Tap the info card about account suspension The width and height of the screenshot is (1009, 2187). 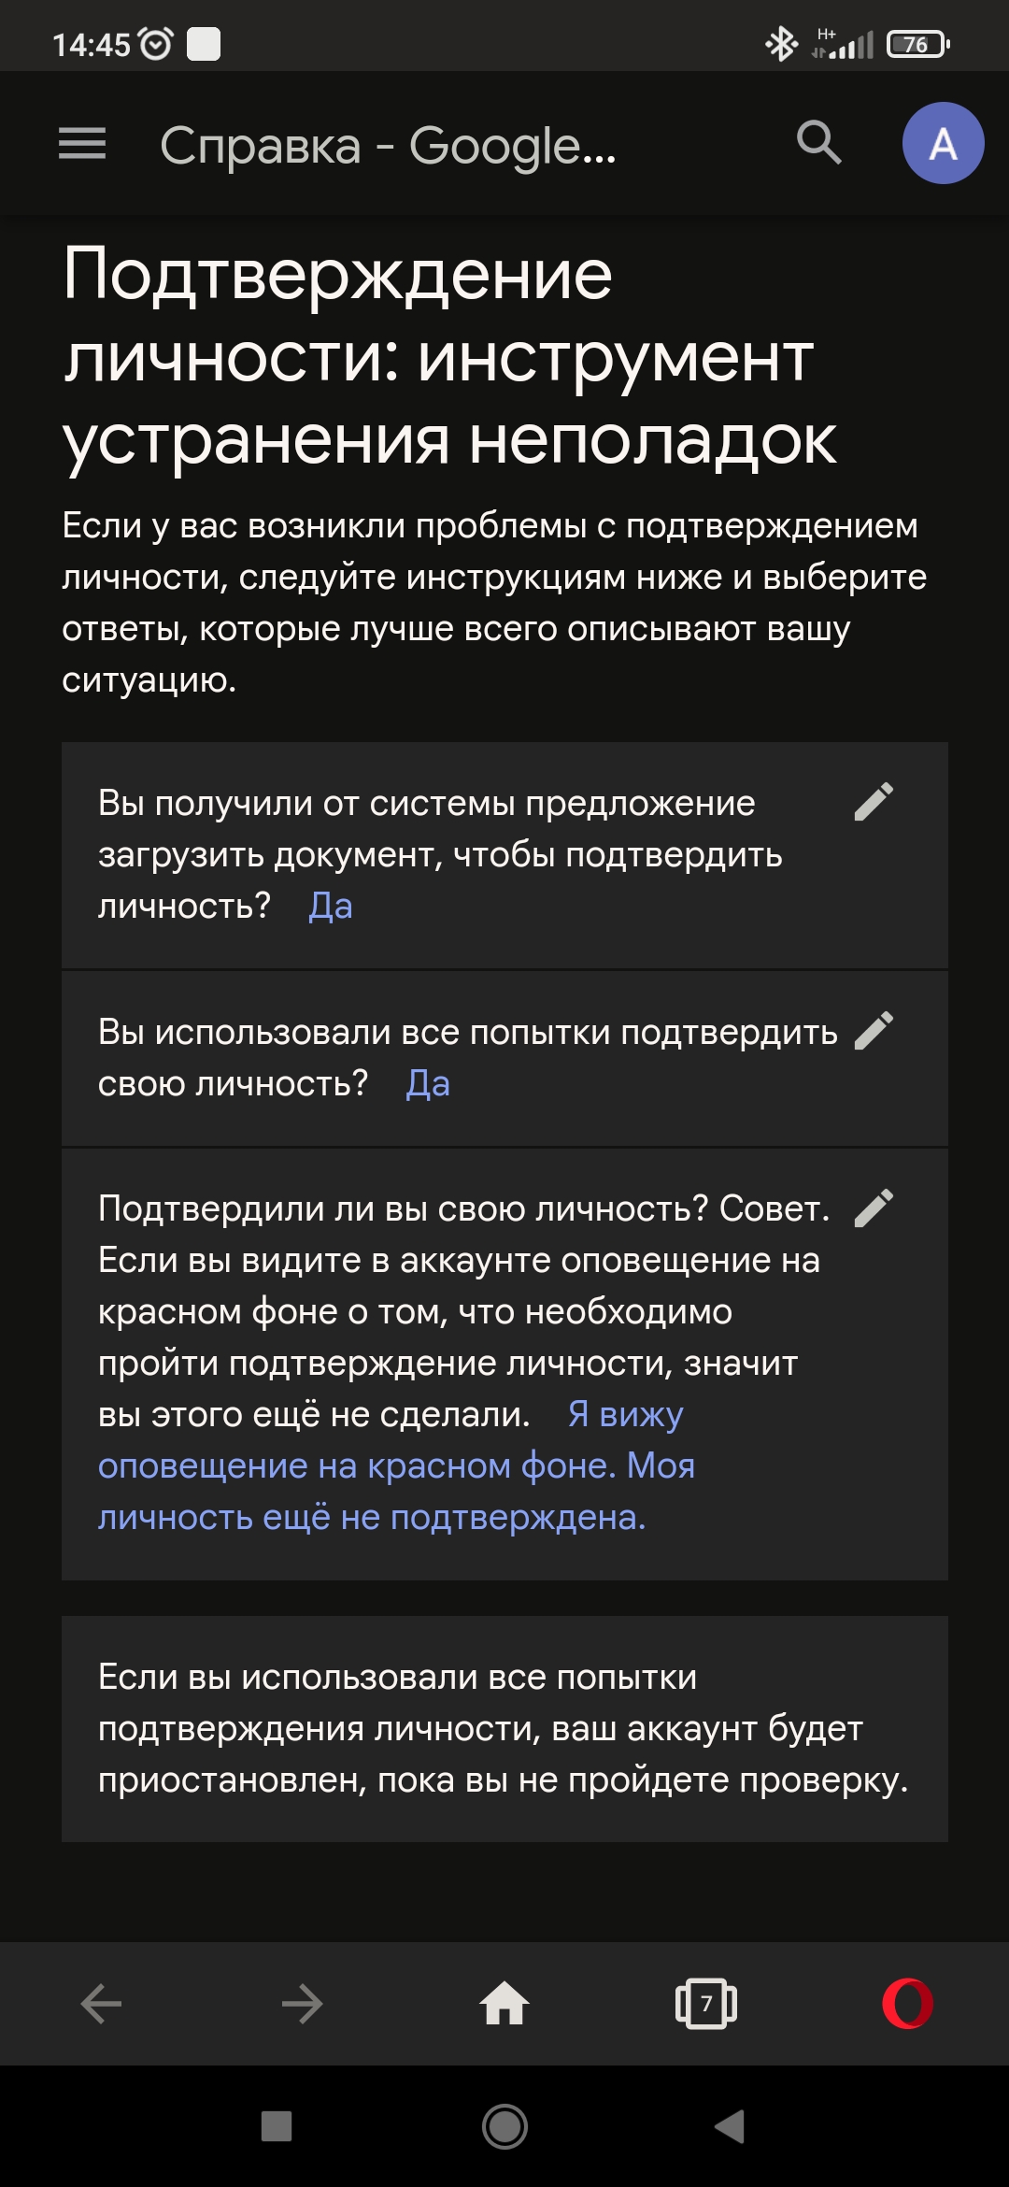[x=504, y=1728]
